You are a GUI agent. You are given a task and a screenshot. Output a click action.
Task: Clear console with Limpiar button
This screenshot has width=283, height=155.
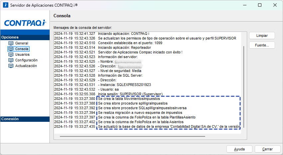[x=262, y=36]
